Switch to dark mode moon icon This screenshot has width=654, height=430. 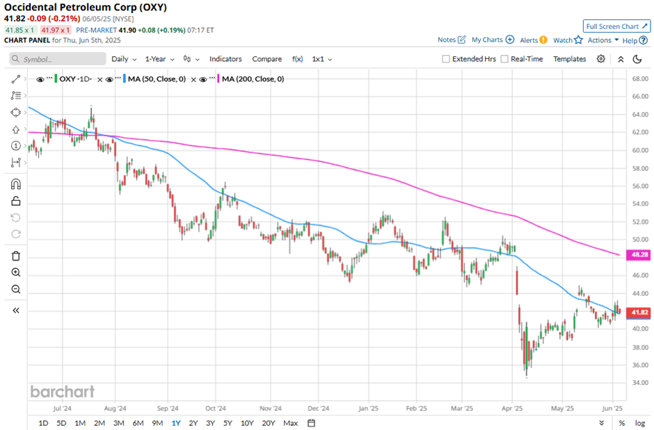[637, 59]
